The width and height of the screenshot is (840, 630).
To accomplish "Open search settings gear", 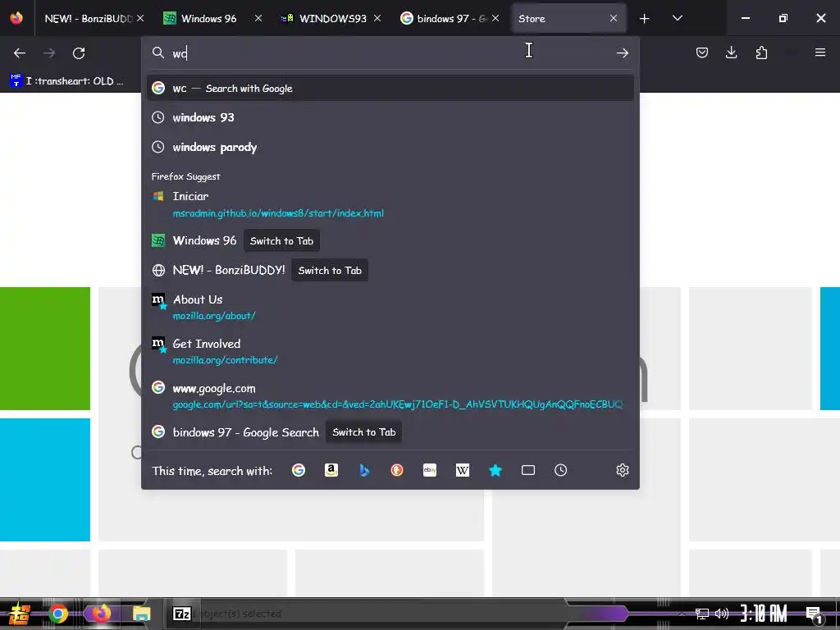I will [x=622, y=470].
